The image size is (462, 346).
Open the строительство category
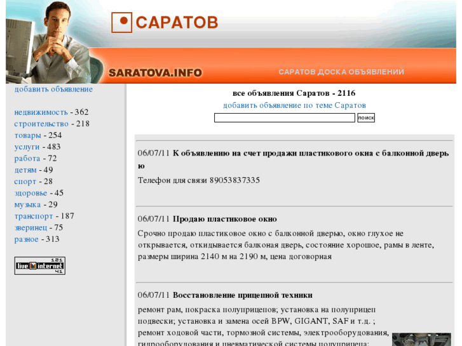(41, 124)
